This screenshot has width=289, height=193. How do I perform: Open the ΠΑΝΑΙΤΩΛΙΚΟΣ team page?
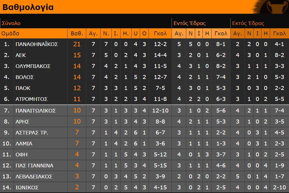(x=35, y=110)
